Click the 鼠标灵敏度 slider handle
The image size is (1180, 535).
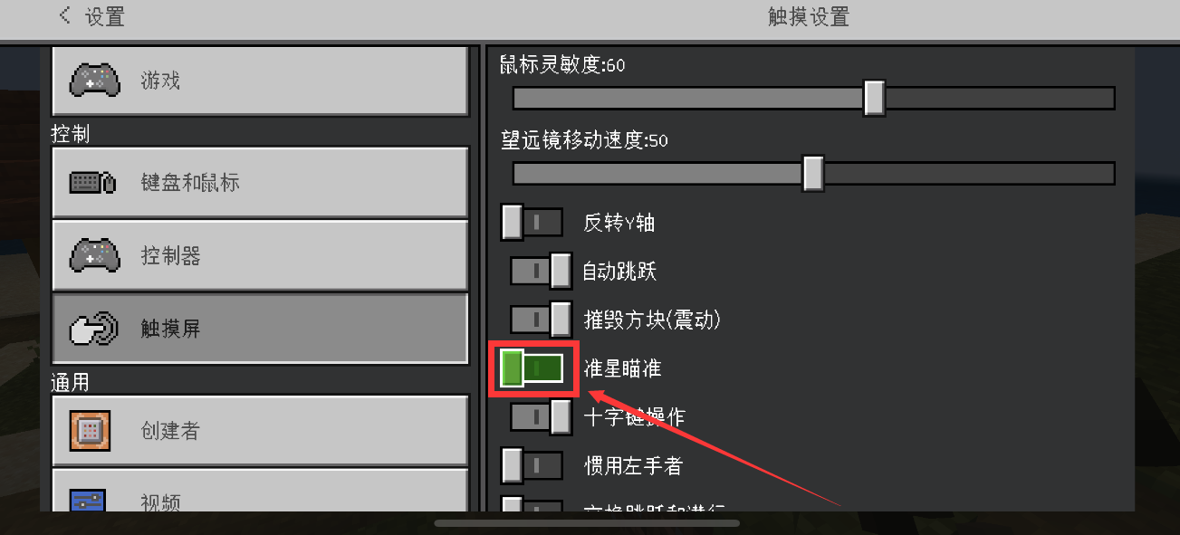tap(874, 98)
